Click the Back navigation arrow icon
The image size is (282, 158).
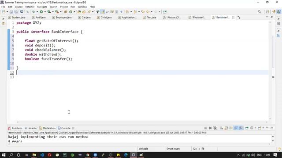point(148,12)
